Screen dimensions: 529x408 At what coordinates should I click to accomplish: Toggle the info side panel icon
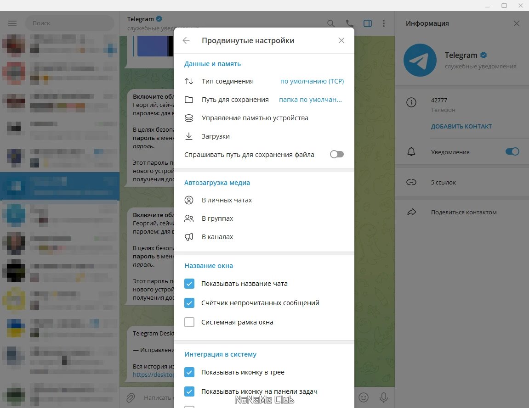[x=368, y=23]
